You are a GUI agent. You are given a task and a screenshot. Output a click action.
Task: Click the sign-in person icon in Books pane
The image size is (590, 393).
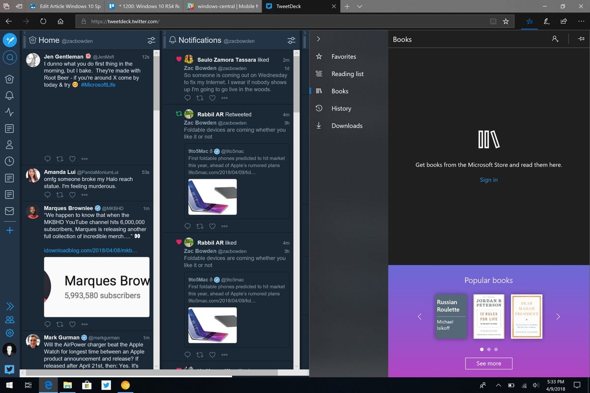tap(555, 39)
